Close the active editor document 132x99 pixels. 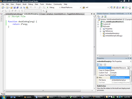pos(94,14)
